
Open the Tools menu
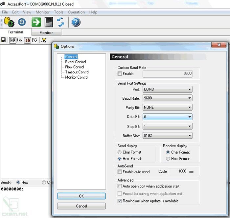pyautogui.click(x=58, y=12)
